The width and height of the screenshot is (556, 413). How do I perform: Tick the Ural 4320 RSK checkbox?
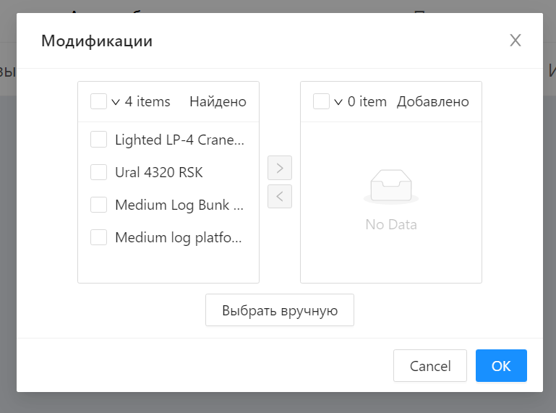pyautogui.click(x=98, y=172)
